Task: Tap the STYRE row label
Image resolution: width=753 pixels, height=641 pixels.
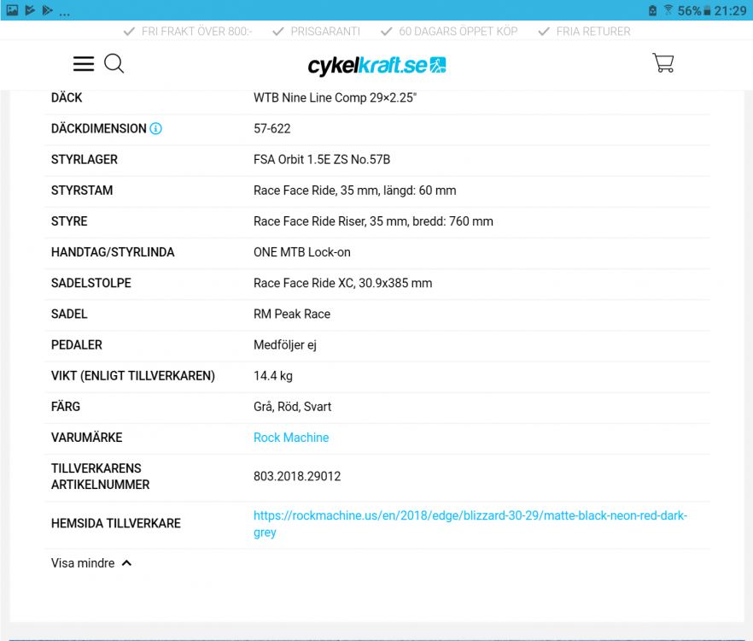Action: (69, 221)
